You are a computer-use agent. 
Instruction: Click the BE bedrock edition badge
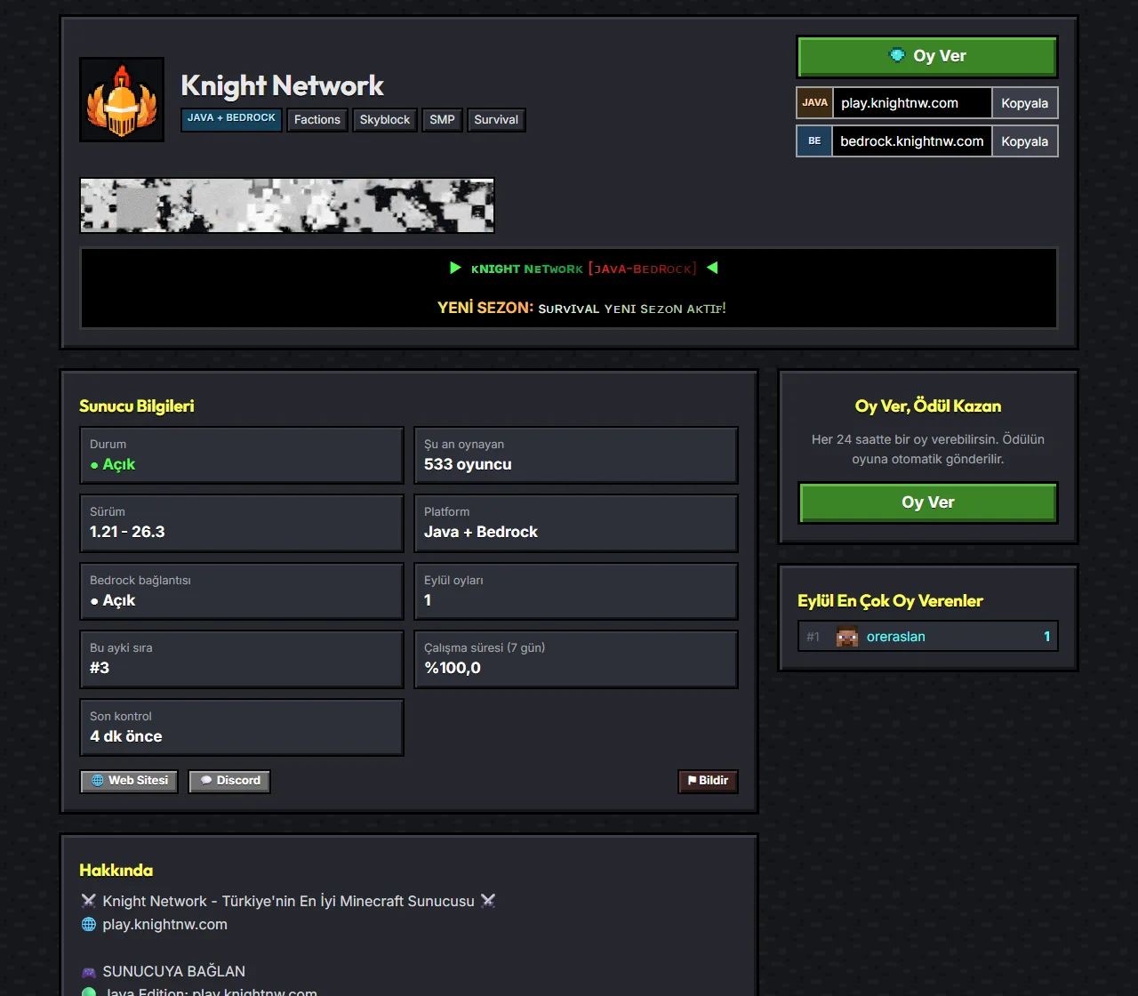(x=814, y=141)
